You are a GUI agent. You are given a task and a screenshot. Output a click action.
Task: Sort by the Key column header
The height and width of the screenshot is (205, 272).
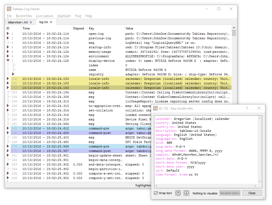pyautogui.click(x=106, y=28)
